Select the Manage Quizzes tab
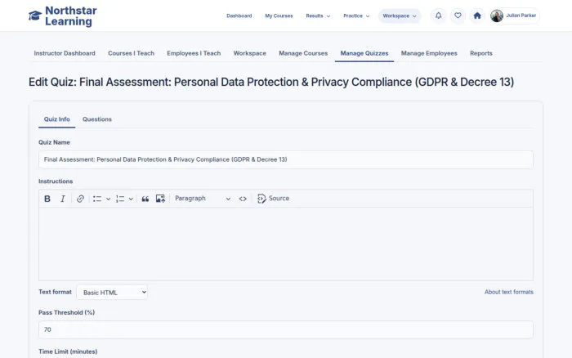572x358 pixels. tap(364, 53)
